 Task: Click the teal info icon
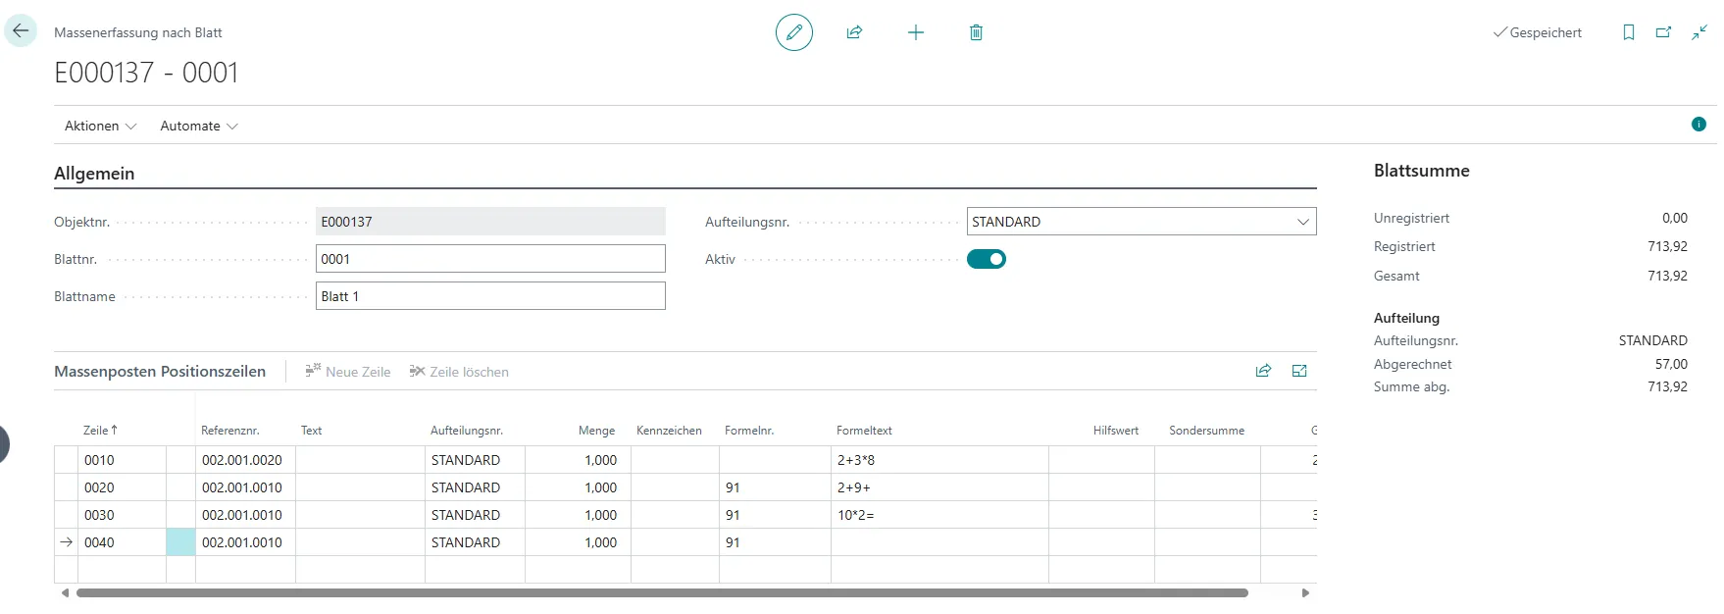1699,125
